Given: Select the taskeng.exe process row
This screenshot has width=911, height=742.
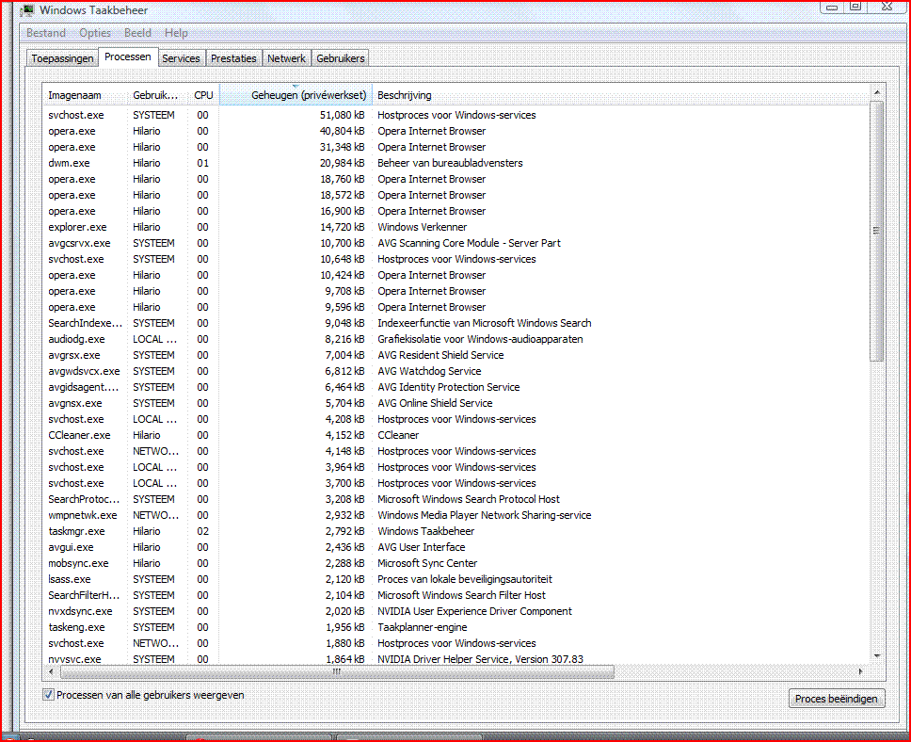Looking at the screenshot, I should click(455, 627).
